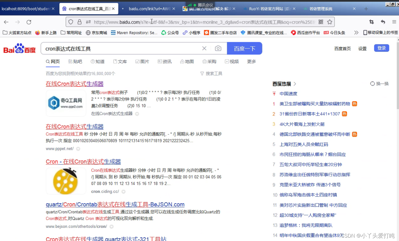Close the cron表达式在线工具 tab

click(113, 9)
